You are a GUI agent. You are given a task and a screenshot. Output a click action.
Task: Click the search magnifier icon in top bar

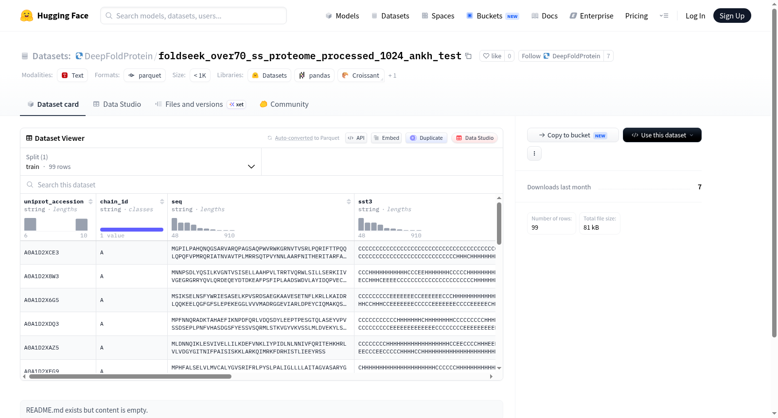click(109, 16)
